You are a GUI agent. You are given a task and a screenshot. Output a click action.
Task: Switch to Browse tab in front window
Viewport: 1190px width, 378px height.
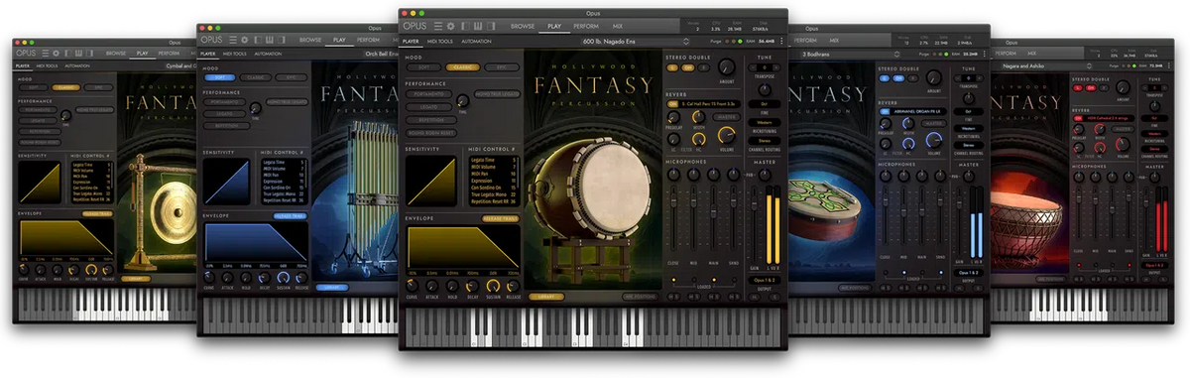point(523,27)
